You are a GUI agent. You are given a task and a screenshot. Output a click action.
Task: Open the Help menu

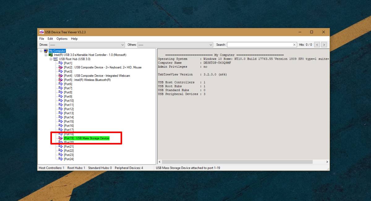[x=74, y=39]
